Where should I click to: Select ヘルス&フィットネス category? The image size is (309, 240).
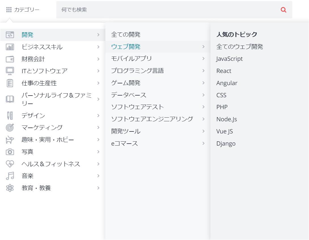(51, 164)
